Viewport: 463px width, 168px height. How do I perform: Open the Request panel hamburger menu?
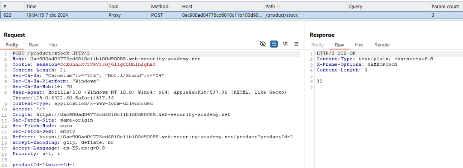click(297, 44)
